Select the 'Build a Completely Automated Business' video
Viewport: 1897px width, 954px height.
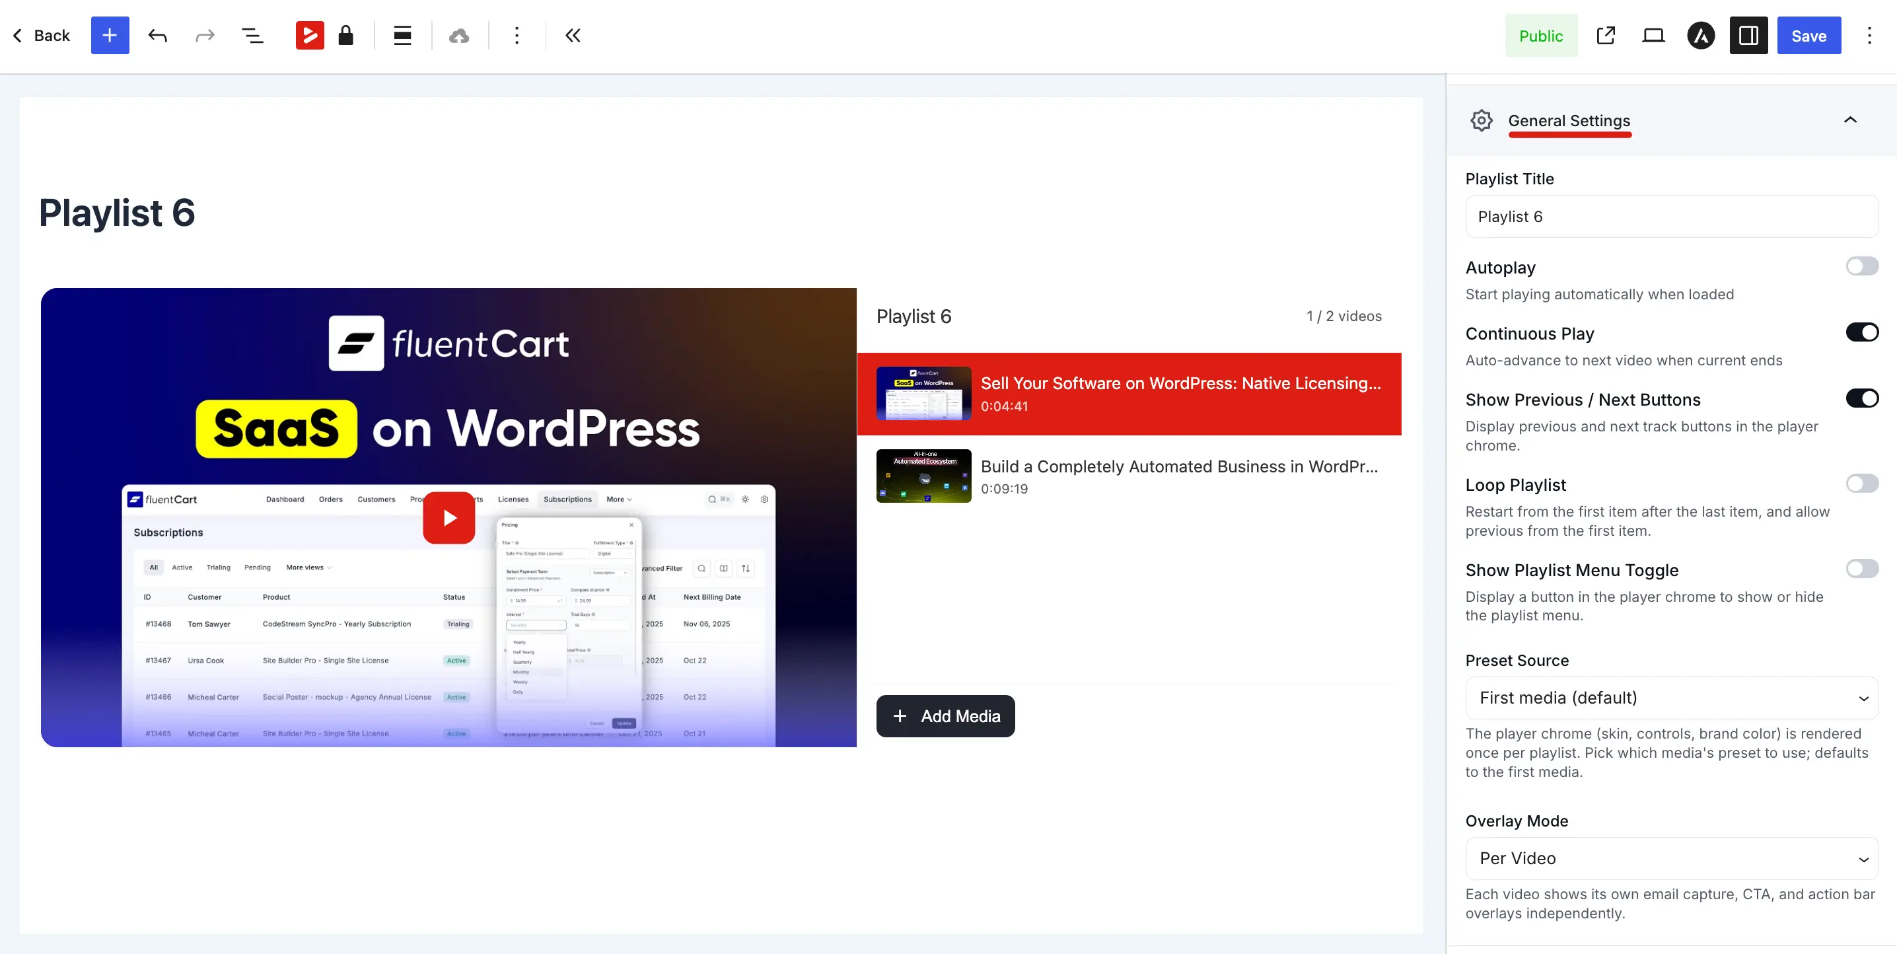[x=1129, y=476]
